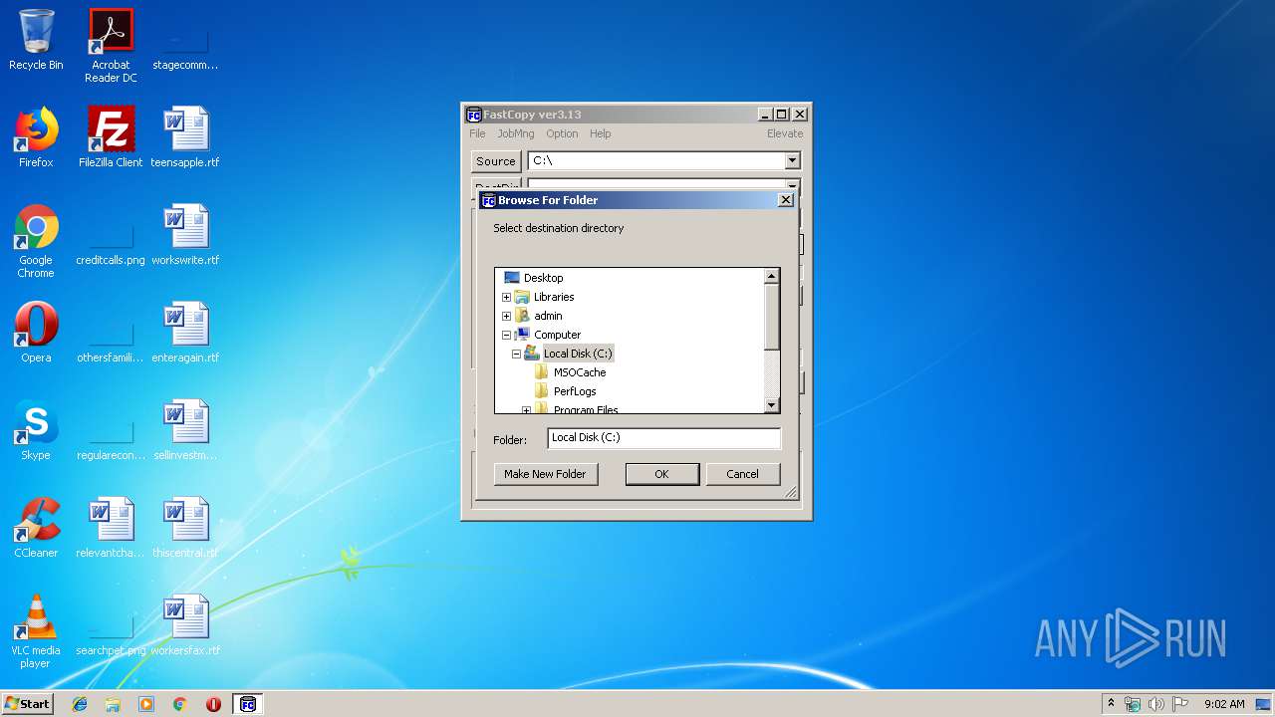This screenshot has height=717, width=1275.
Task: Confirm folder selection with OK
Action: pyautogui.click(x=662, y=474)
